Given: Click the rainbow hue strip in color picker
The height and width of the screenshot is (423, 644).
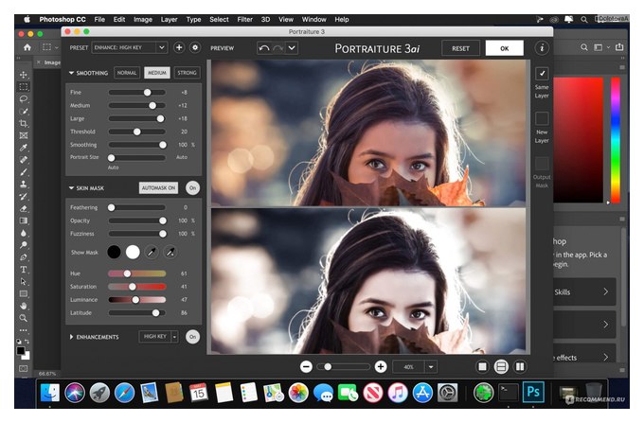Looking at the screenshot, I should click(x=616, y=140).
